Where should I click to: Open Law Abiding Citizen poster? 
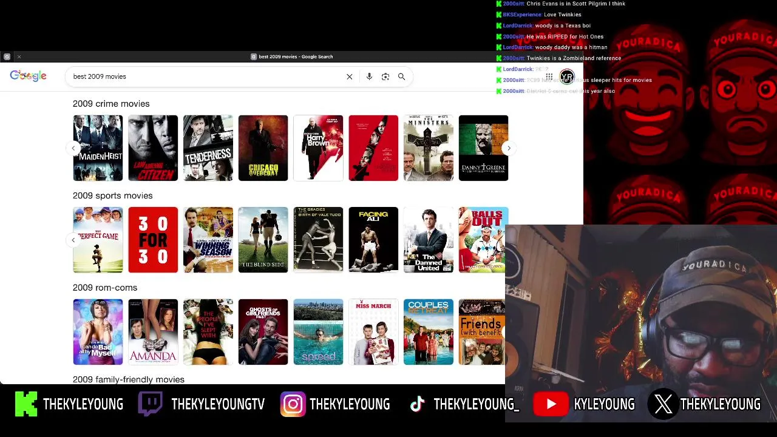[x=153, y=148]
